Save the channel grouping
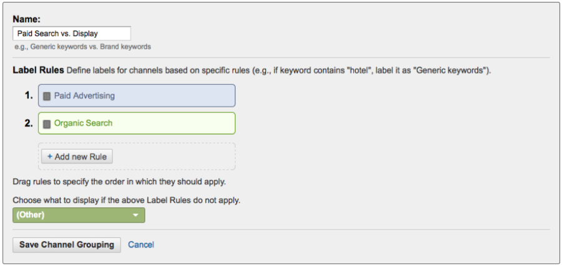 click(x=67, y=245)
